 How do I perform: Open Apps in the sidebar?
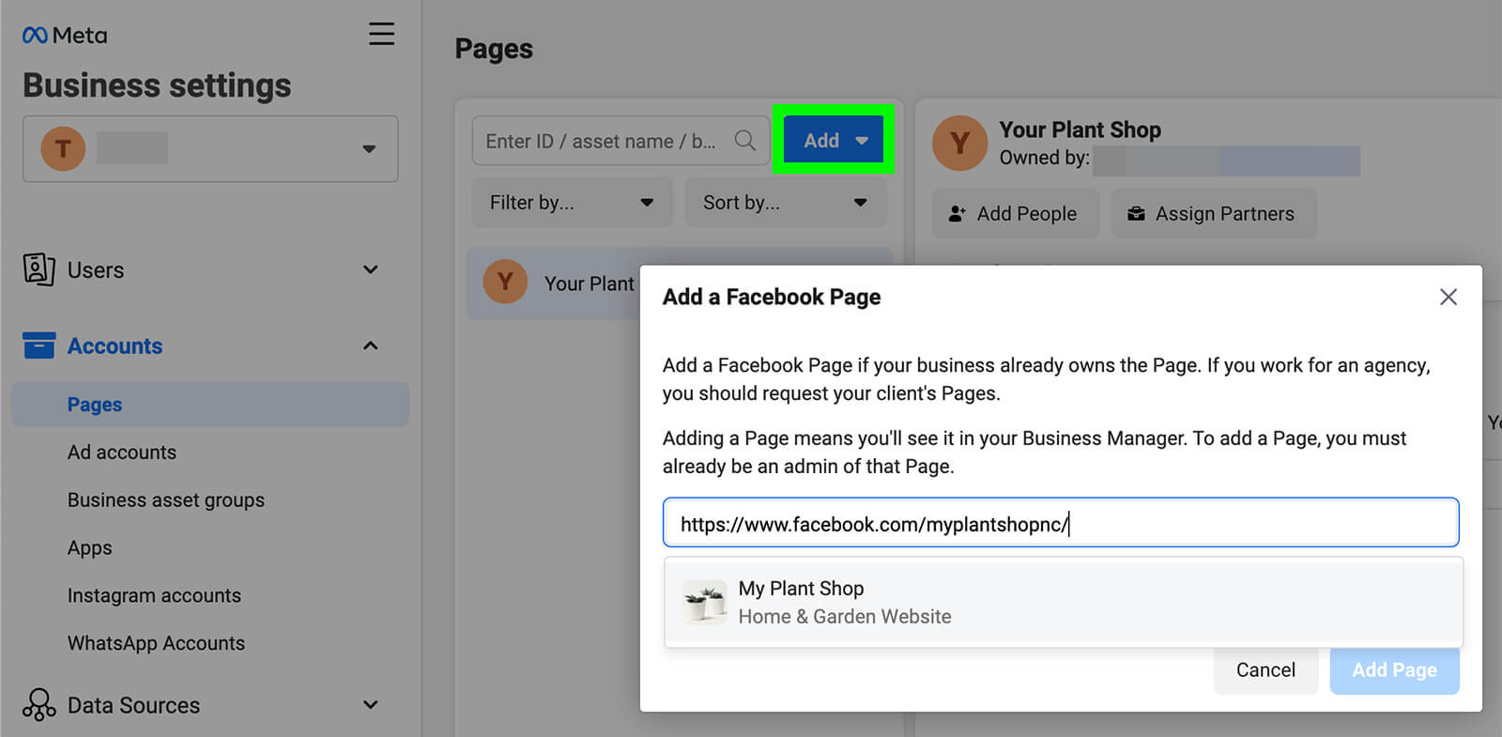[90, 548]
